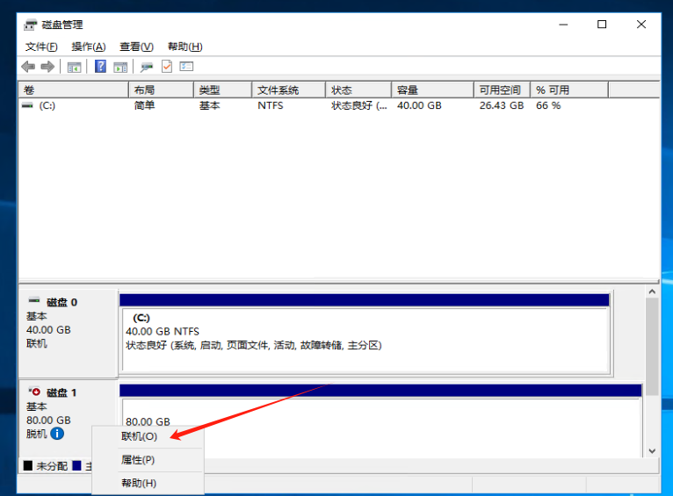Click the volume icon beside (C:) in list
The width and height of the screenshot is (673, 496).
(28, 105)
